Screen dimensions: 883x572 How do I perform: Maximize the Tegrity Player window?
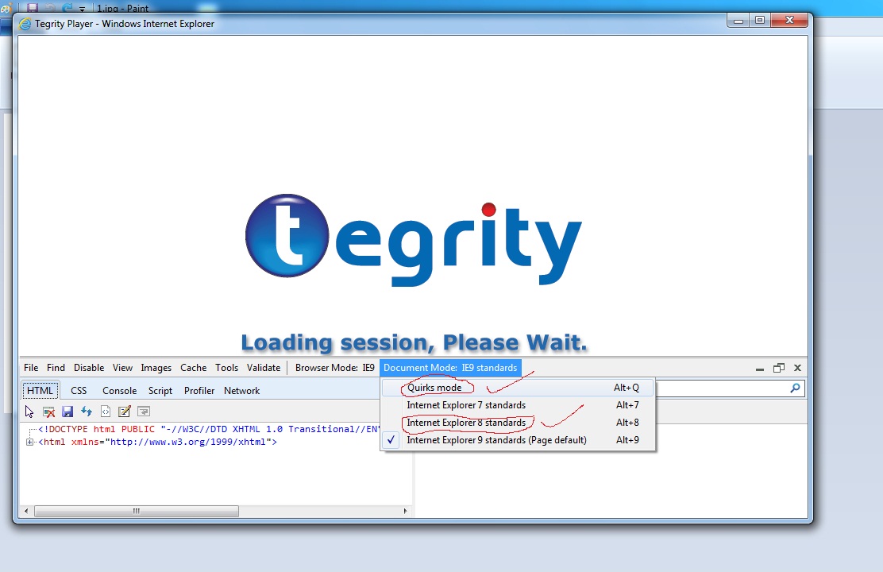click(760, 21)
